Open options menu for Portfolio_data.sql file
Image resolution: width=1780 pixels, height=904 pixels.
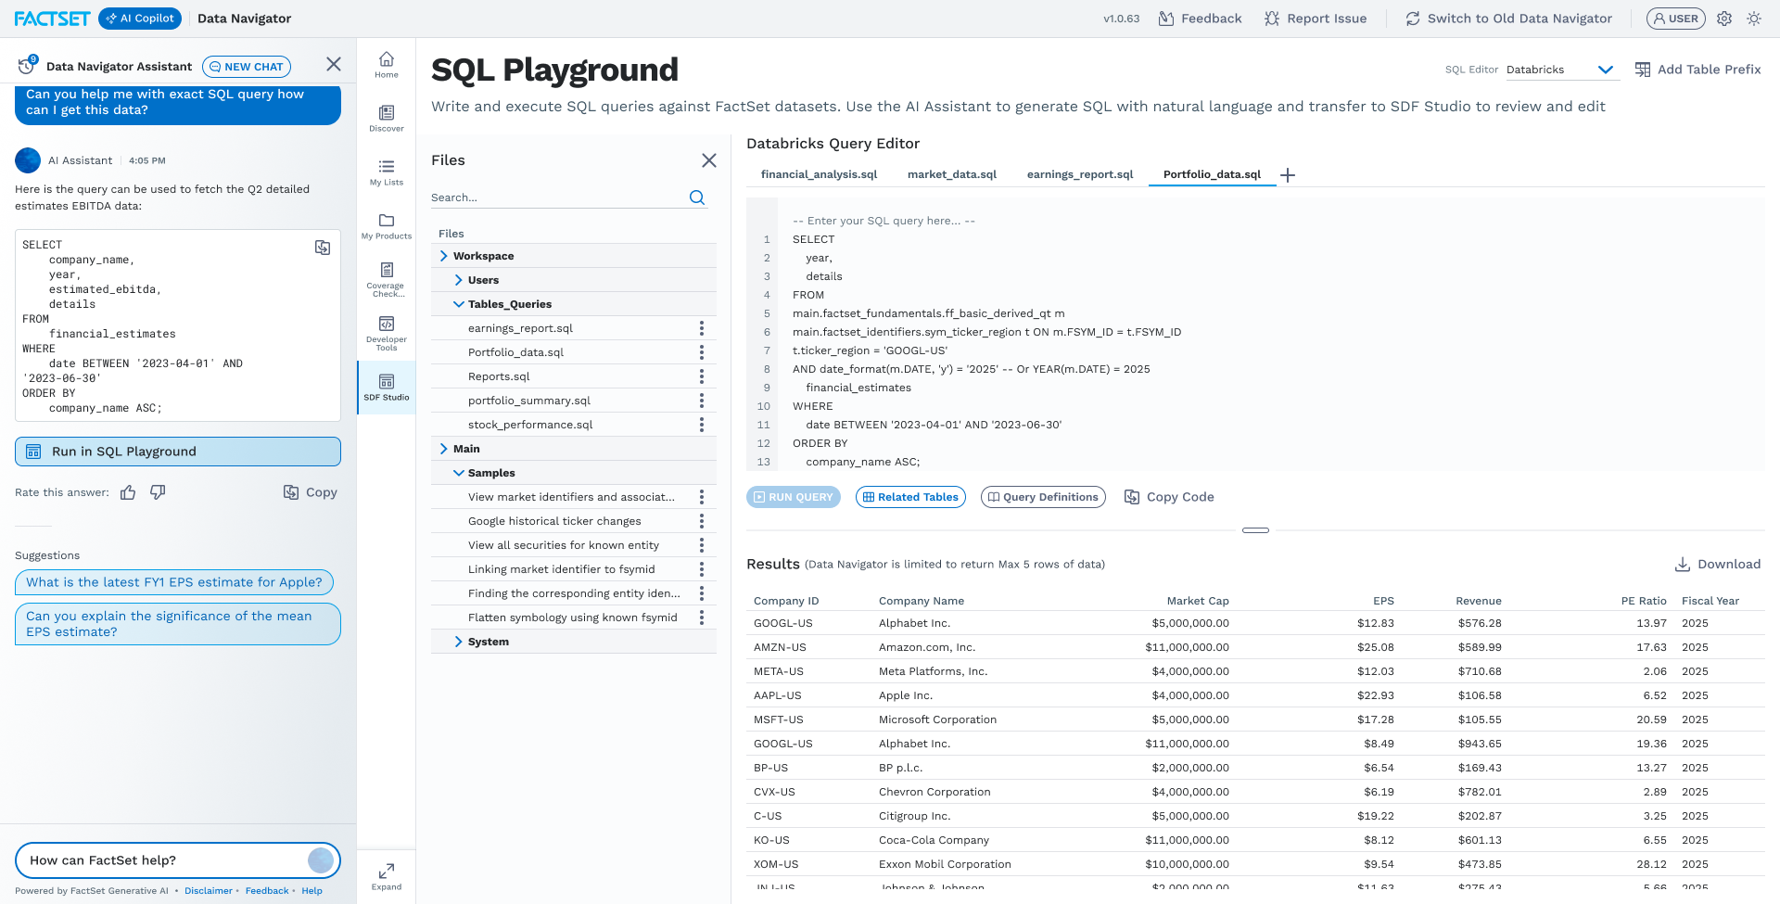[x=702, y=352]
